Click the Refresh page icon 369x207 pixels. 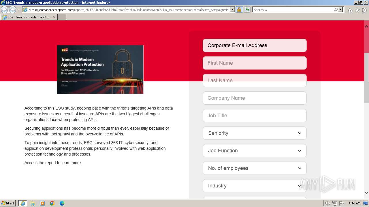pyautogui.click(x=247, y=10)
